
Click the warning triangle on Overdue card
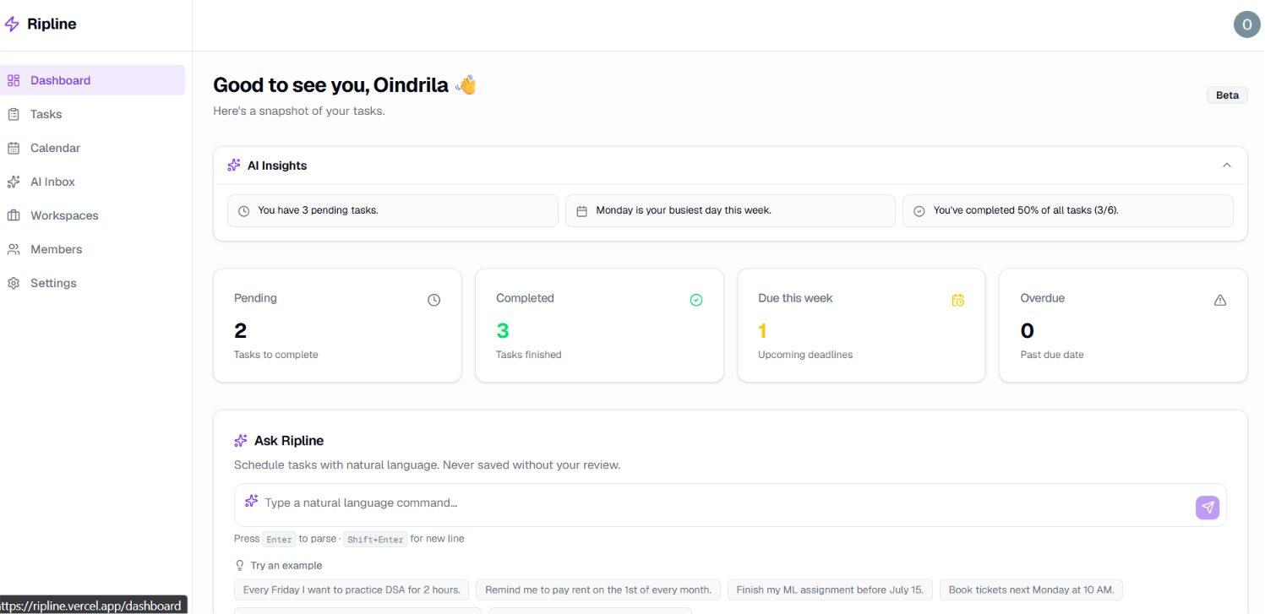(1220, 300)
